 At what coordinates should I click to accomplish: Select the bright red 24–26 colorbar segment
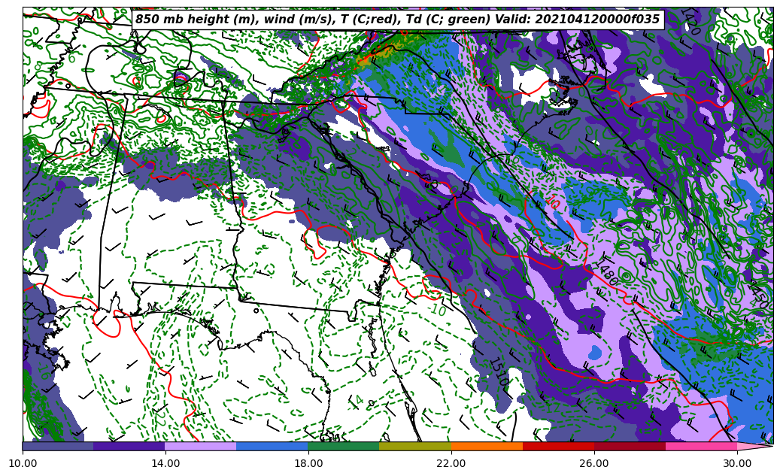point(557,446)
